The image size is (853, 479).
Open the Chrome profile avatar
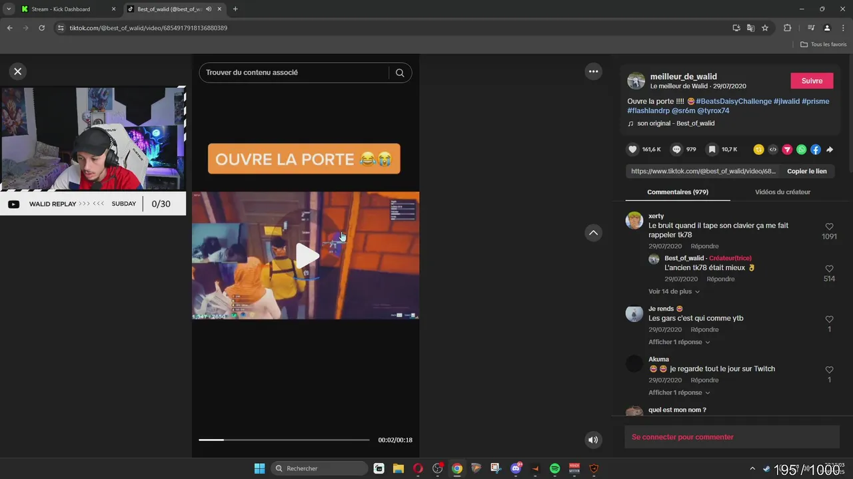tap(827, 28)
